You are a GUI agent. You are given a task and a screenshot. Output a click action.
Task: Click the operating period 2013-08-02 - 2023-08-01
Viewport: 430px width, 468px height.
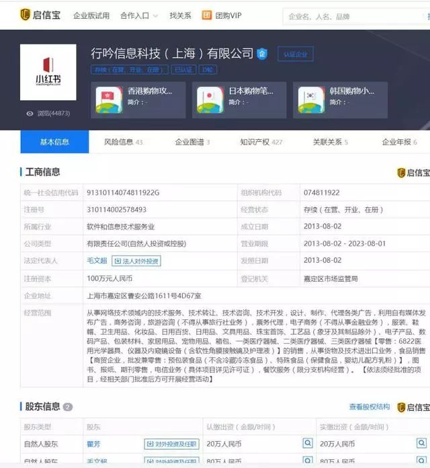coord(345,244)
